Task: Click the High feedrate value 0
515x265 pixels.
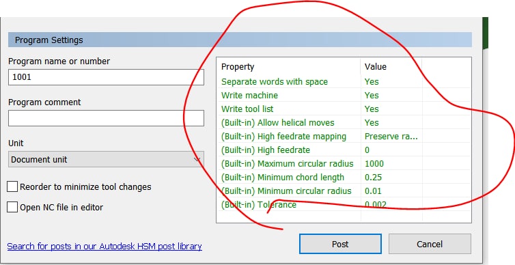Action: click(x=367, y=150)
